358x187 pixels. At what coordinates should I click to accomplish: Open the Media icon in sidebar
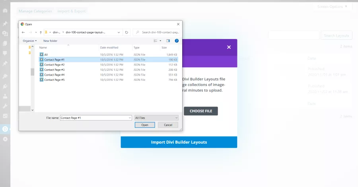point(5,33)
